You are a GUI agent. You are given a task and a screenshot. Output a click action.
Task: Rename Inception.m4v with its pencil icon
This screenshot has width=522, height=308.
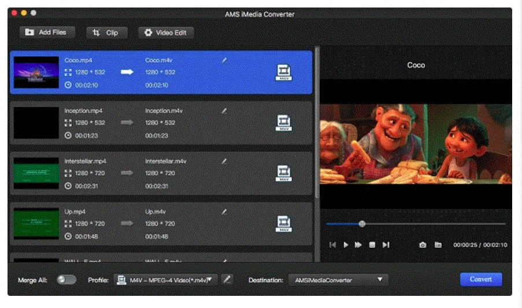coord(224,111)
